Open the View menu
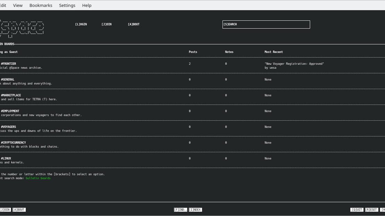 [18, 6]
